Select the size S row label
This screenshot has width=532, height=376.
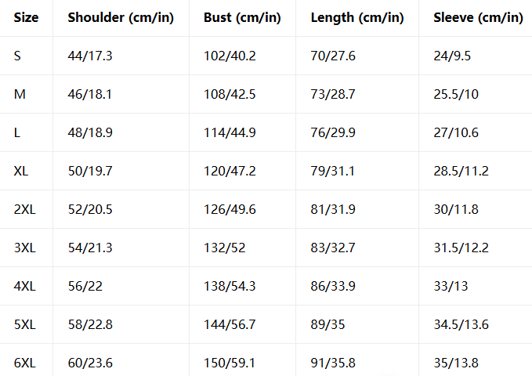click(17, 56)
